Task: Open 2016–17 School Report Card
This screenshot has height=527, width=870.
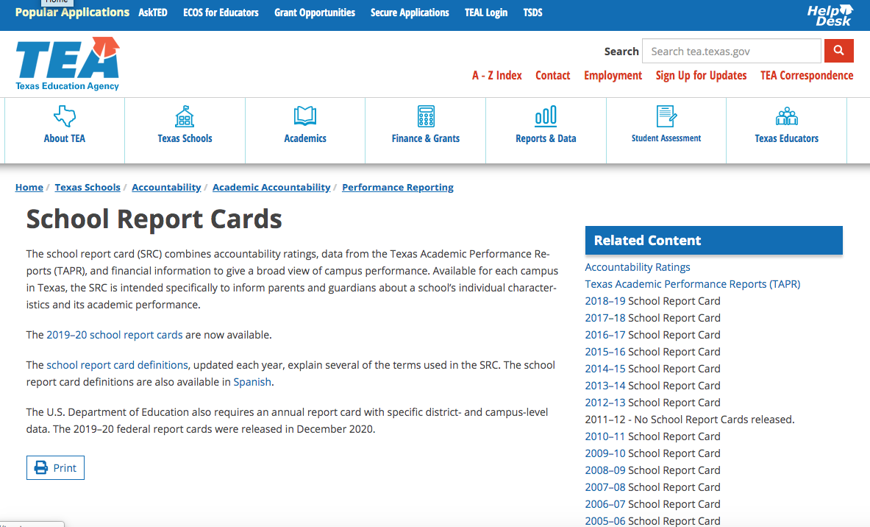Action: (x=605, y=335)
